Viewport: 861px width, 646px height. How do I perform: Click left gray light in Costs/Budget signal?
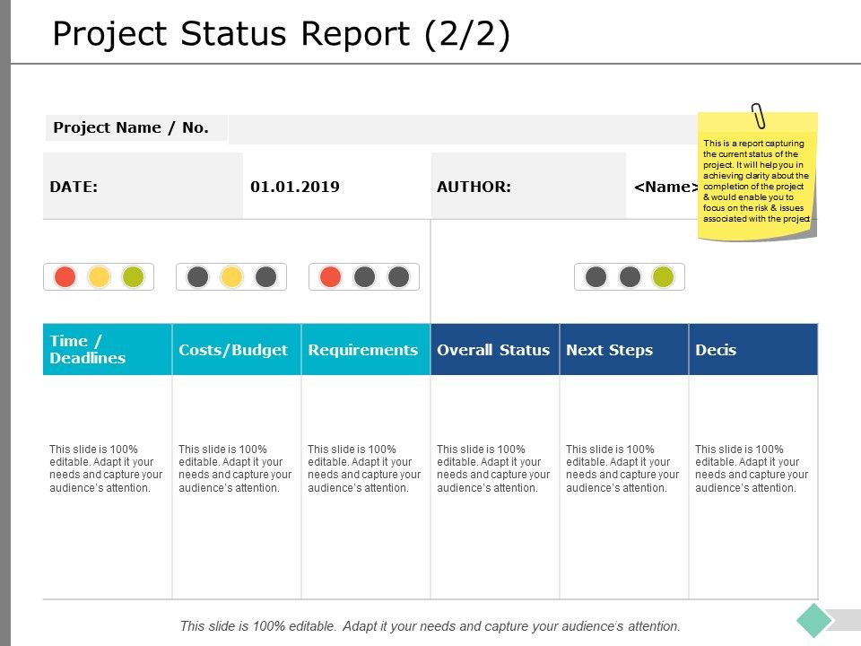pyautogui.click(x=197, y=277)
